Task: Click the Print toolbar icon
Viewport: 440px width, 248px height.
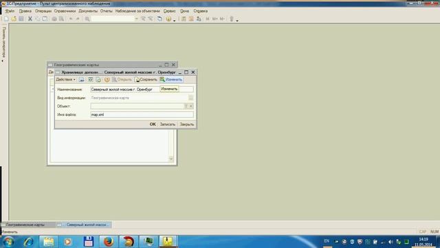Action: (x=54, y=19)
